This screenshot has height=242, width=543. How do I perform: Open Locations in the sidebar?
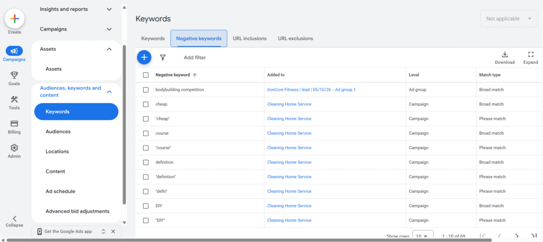[57, 152]
